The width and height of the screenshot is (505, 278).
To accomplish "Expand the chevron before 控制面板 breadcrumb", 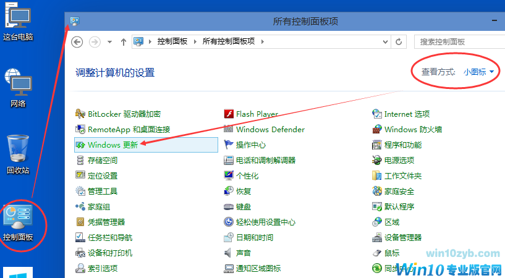I will [150, 42].
